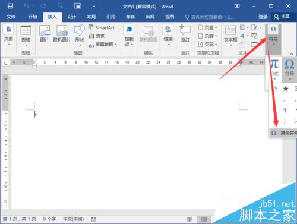Image resolution: width=297 pixels, height=224 pixels.
Task: Switch to the 设计 (Design) tab
Action: [x=72, y=17]
